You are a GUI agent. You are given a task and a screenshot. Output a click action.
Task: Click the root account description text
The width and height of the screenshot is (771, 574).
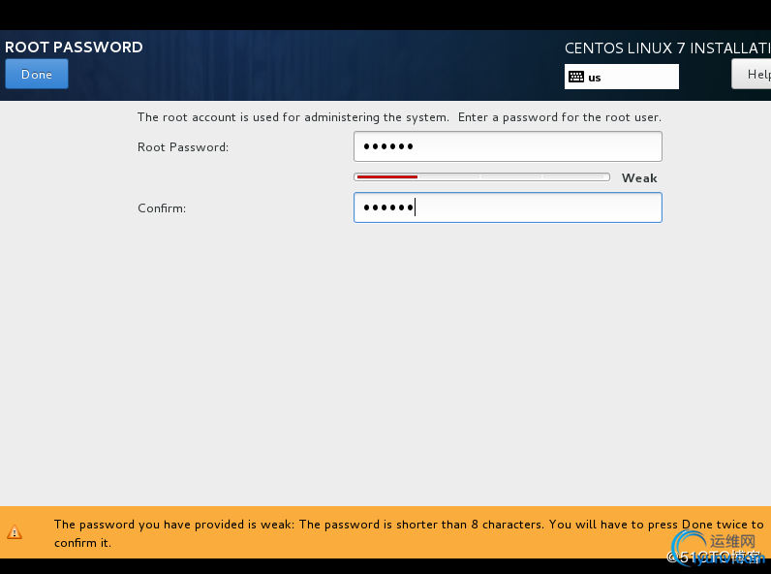point(399,117)
